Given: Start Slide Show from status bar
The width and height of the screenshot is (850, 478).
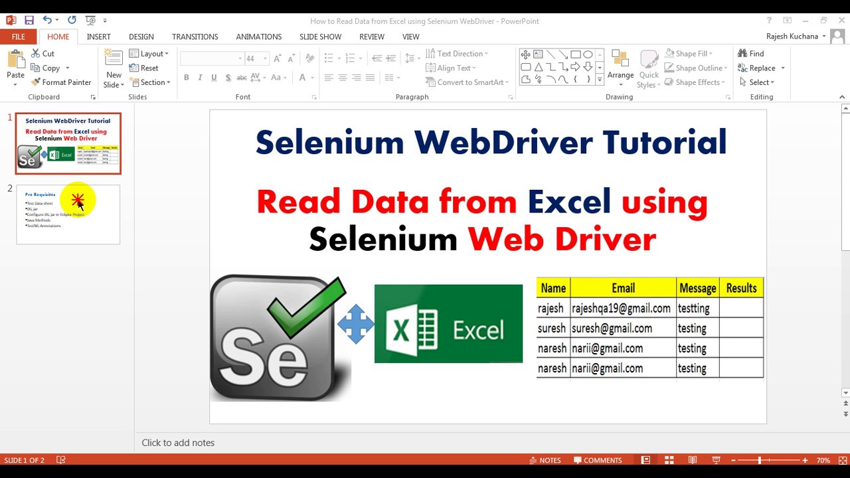Looking at the screenshot, I should pyautogui.click(x=716, y=460).
